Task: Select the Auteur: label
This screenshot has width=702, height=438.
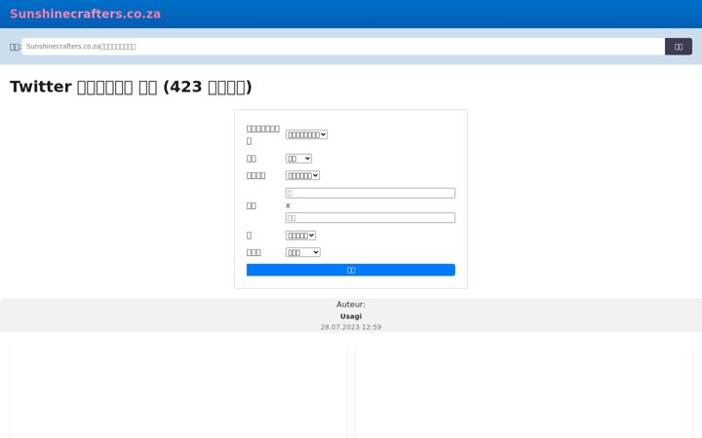Action: 351,305
